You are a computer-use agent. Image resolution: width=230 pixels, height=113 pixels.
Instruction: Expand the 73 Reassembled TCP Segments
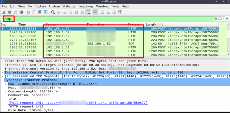[2, 76]
